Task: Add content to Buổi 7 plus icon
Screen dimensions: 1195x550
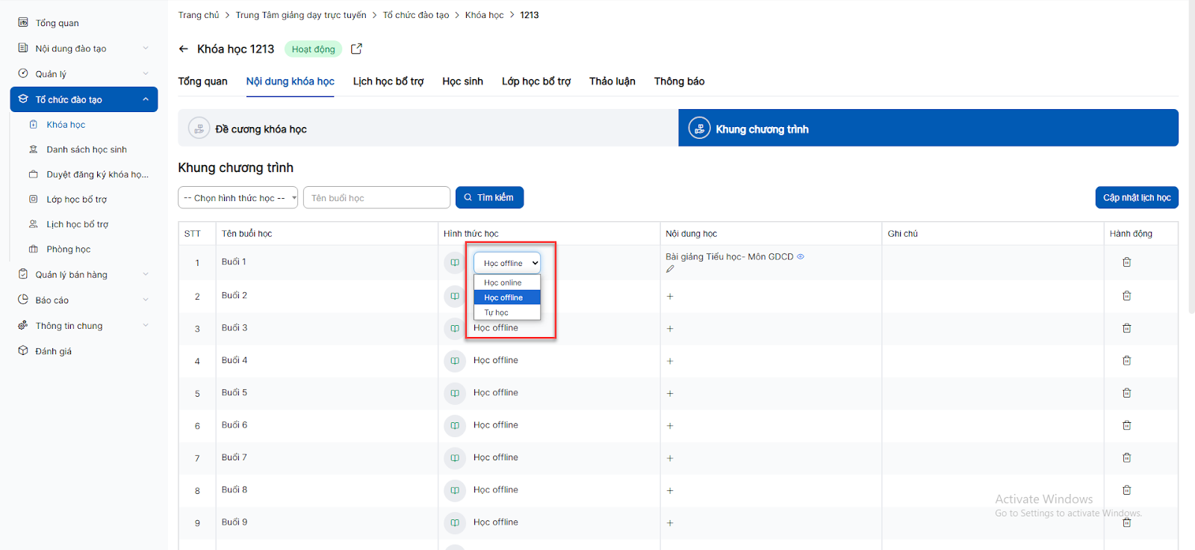Action: (670, 458)
